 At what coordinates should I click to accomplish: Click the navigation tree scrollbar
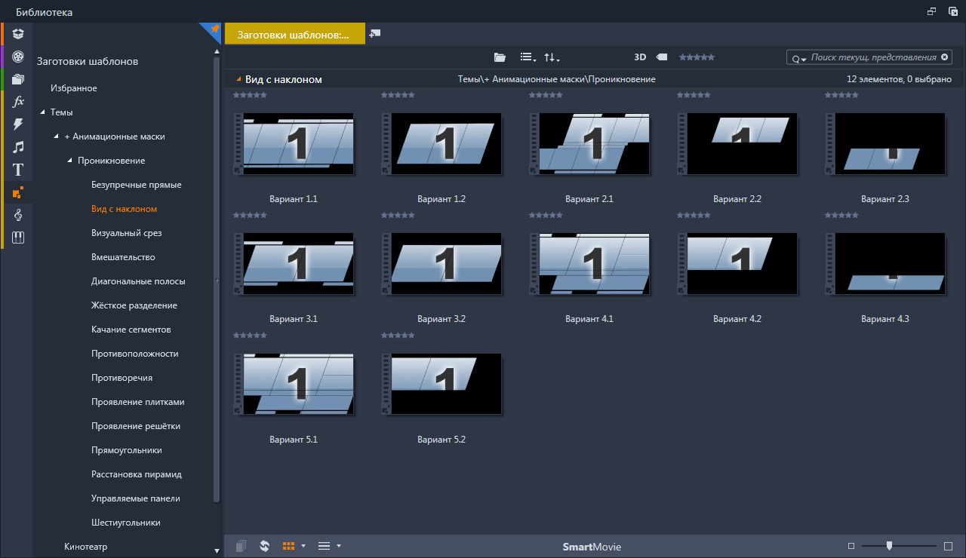coord(217,279)
